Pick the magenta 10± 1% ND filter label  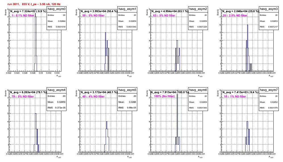coord(235,97)
